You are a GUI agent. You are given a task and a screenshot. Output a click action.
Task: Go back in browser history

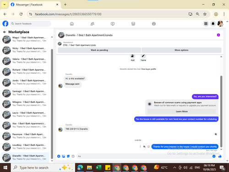point(5,14)
